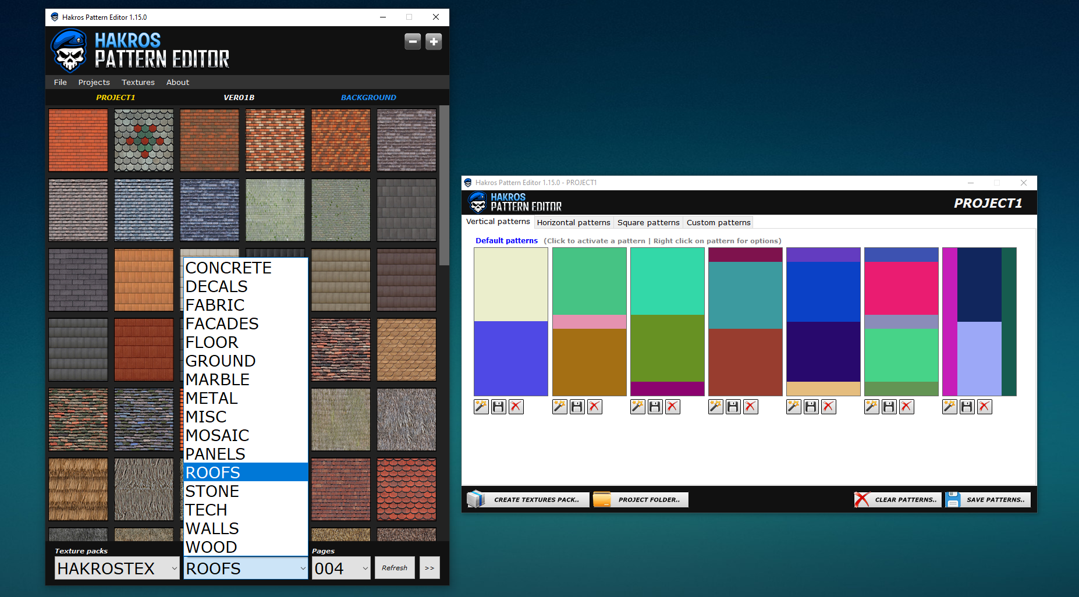Select STONE from category list
Screen dimensions: 1079x597
click(246, 491)
